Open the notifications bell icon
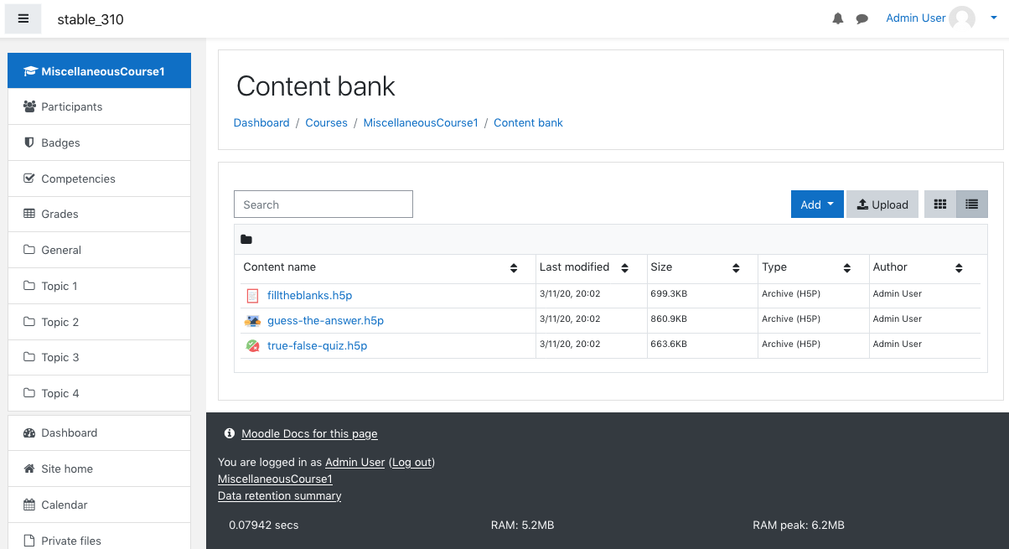Screen dimensions: 1009x549 (838, 18)
